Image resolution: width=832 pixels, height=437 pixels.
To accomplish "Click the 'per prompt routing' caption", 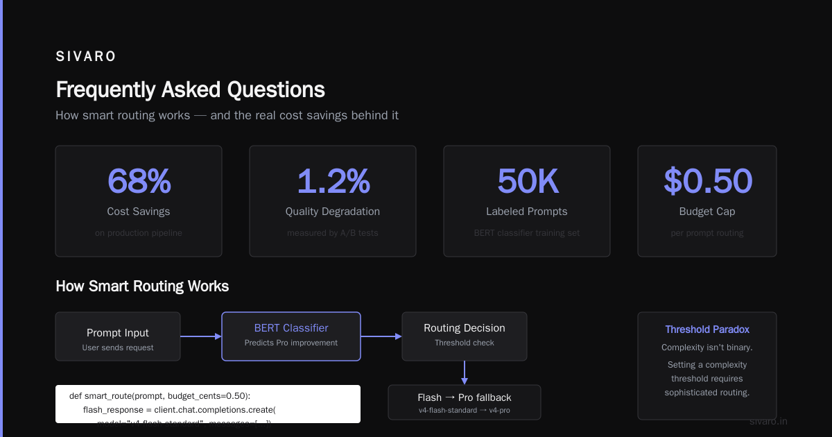I will pos(707,233).
